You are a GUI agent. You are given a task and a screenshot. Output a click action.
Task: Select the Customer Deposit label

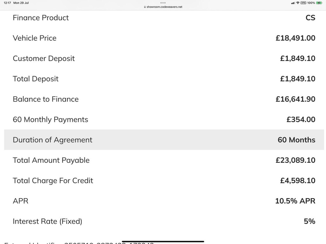[x=44, y=59]
